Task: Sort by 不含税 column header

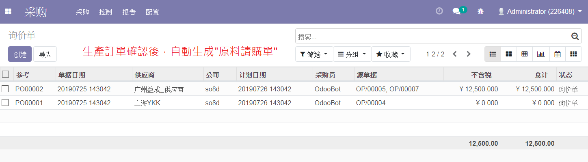Action: (471, 75)
